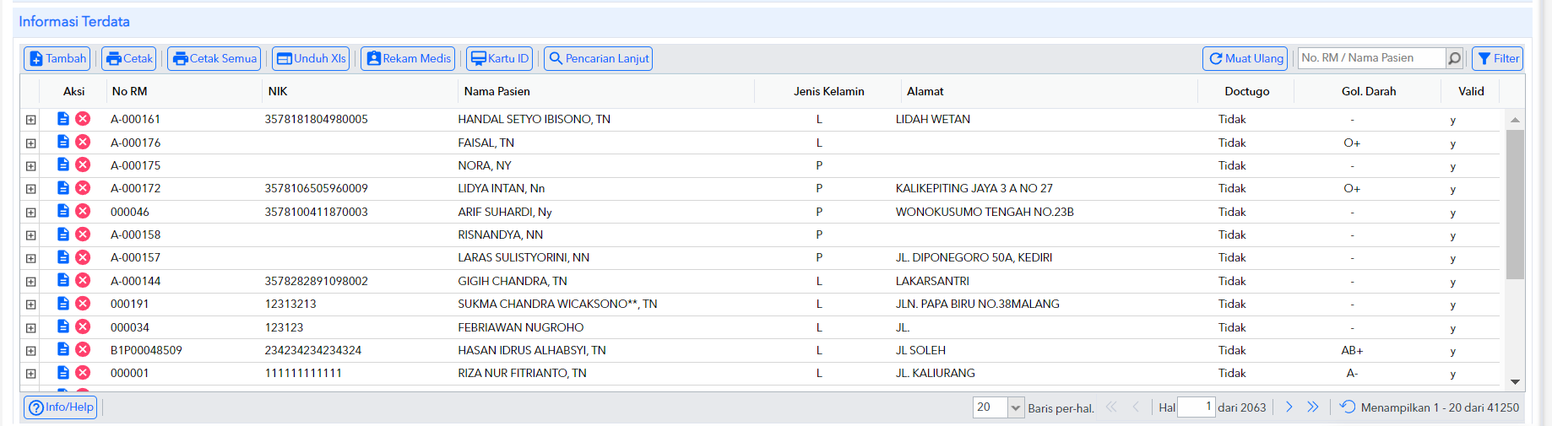Screen dimensions: 1552x426
Task: Focus the No. RM / Nama Pasien field
Action: pyautogui.click(x=1371, y=58)
